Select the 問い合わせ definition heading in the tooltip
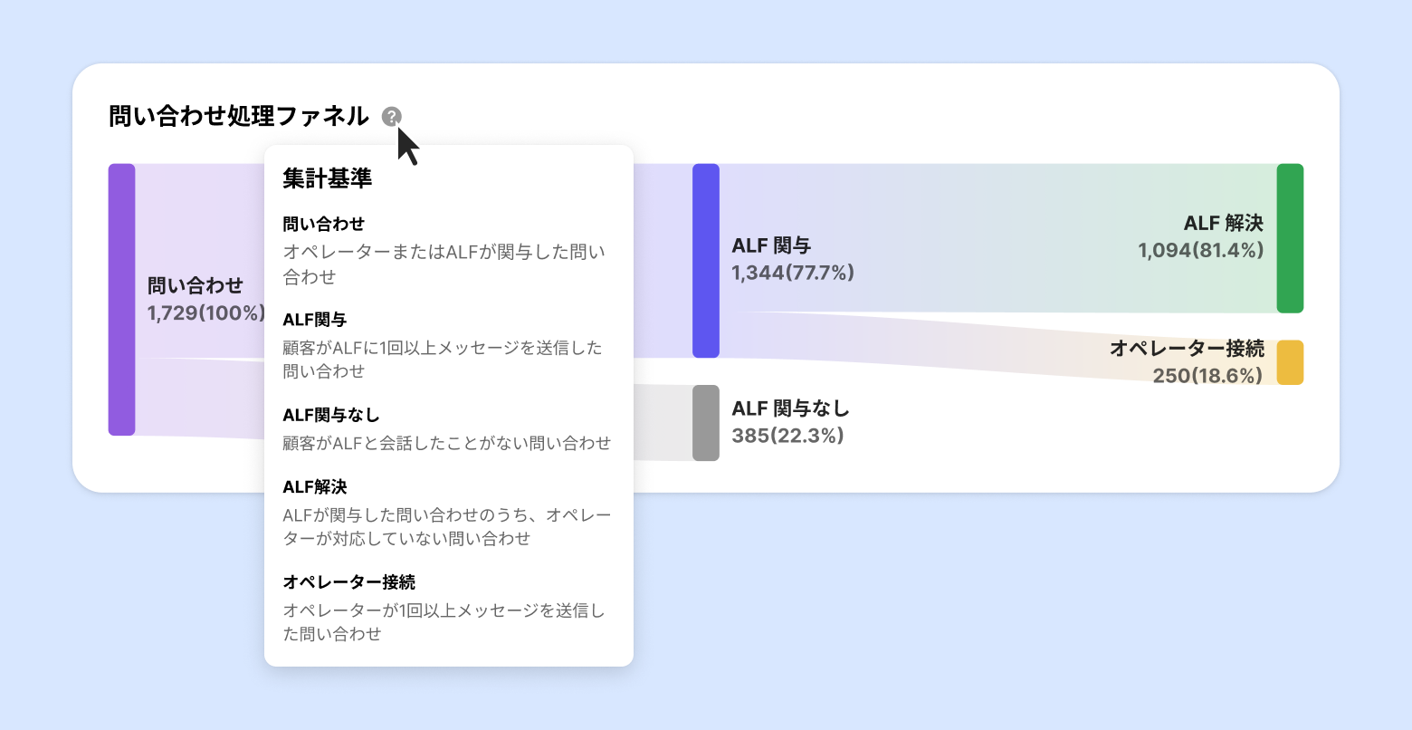Screen dimensions: 1412x730 point(324,224)
